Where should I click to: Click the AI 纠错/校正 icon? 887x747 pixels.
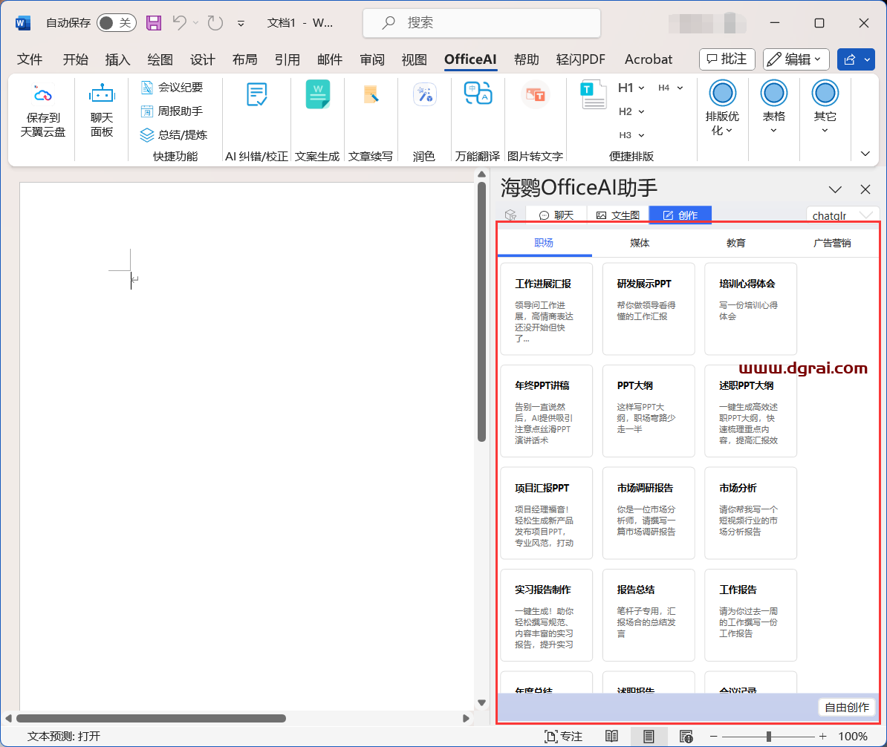(257, 94)
